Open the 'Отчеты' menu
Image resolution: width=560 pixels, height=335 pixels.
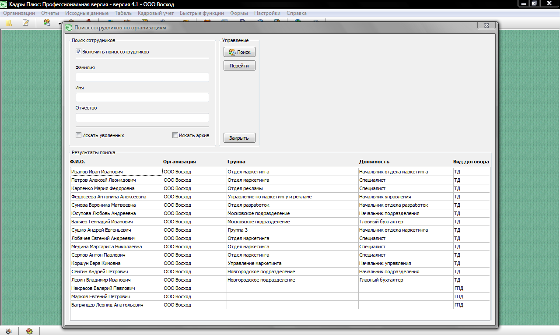50,13
